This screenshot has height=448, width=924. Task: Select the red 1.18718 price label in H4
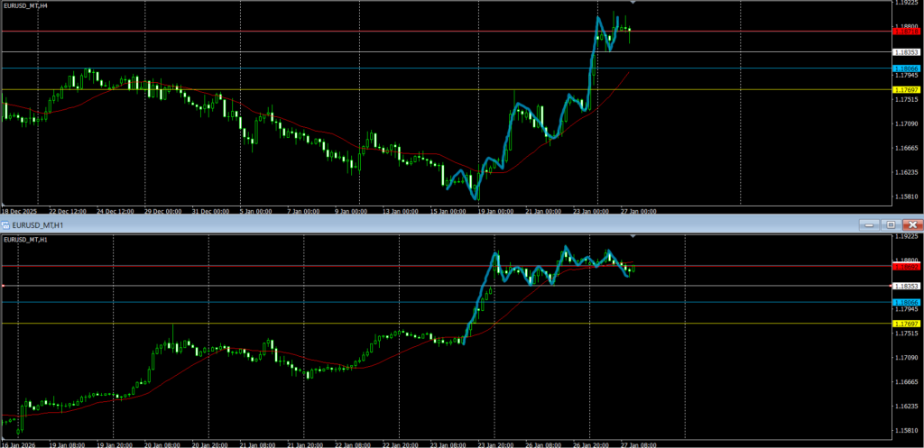905,32
